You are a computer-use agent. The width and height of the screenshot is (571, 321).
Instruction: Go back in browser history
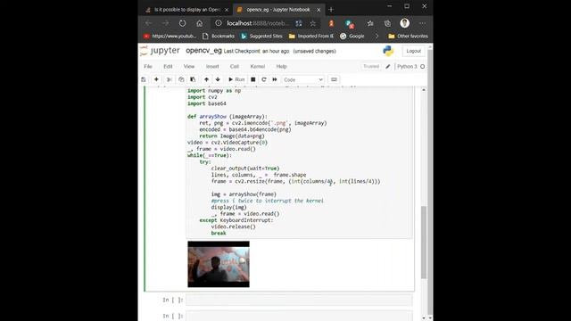click(x=148, y=23)
